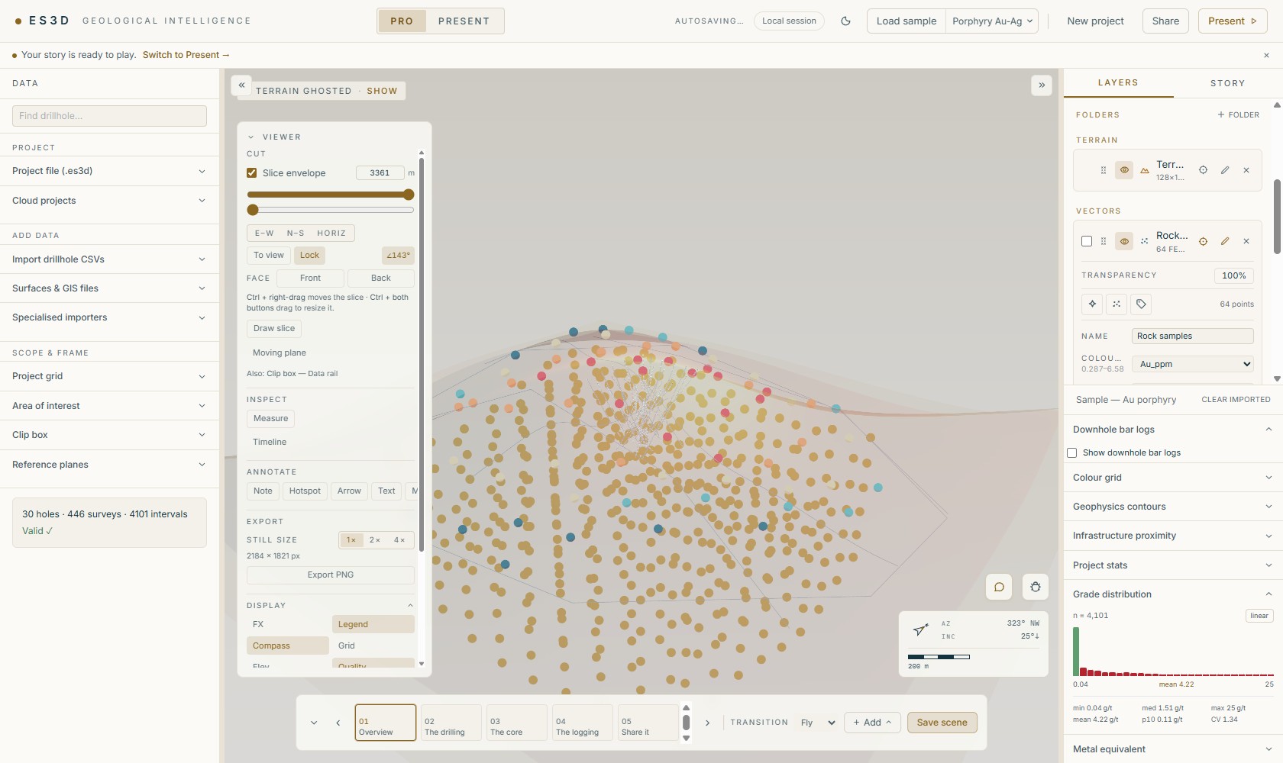The image size is (1283, 763).
Task: Uncheck the Slice envelope checkbox
Action: click(251, 173)
